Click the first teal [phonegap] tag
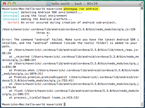The image size is (145, 108). [x=11, y=12]
